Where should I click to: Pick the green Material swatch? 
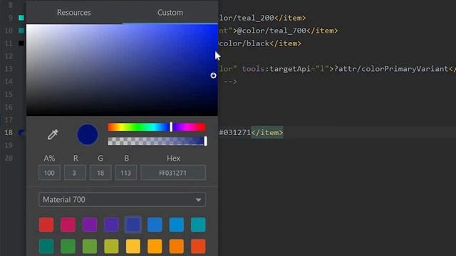[68, 246]
